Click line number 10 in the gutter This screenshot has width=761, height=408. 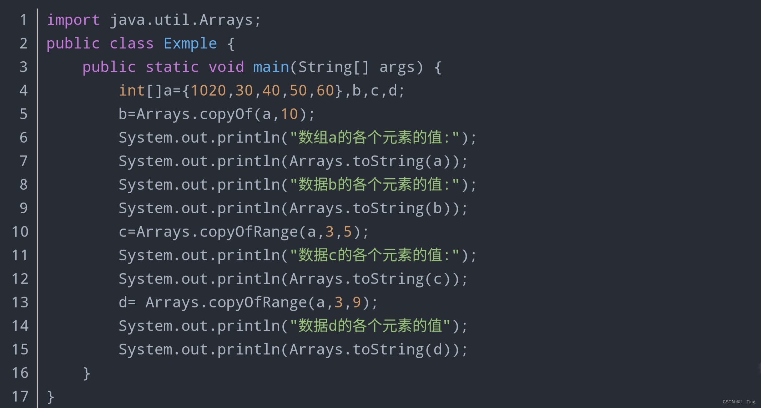20,232
